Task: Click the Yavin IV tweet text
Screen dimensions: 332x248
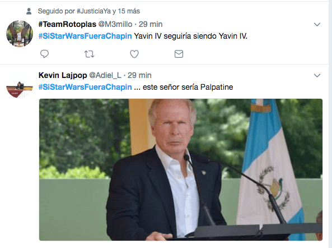Action: point(190,36)
